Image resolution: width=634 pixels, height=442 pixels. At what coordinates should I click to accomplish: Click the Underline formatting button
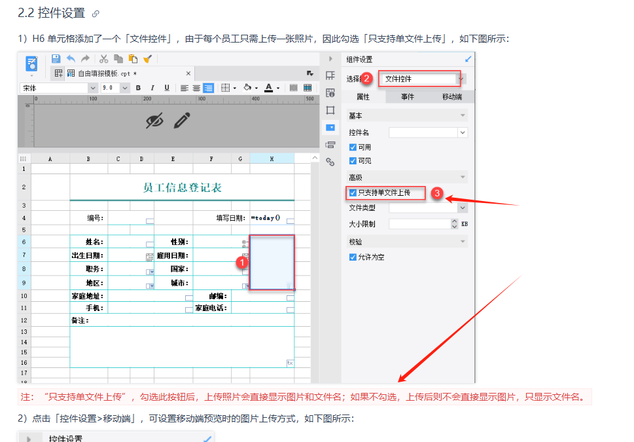coord(167,88)
